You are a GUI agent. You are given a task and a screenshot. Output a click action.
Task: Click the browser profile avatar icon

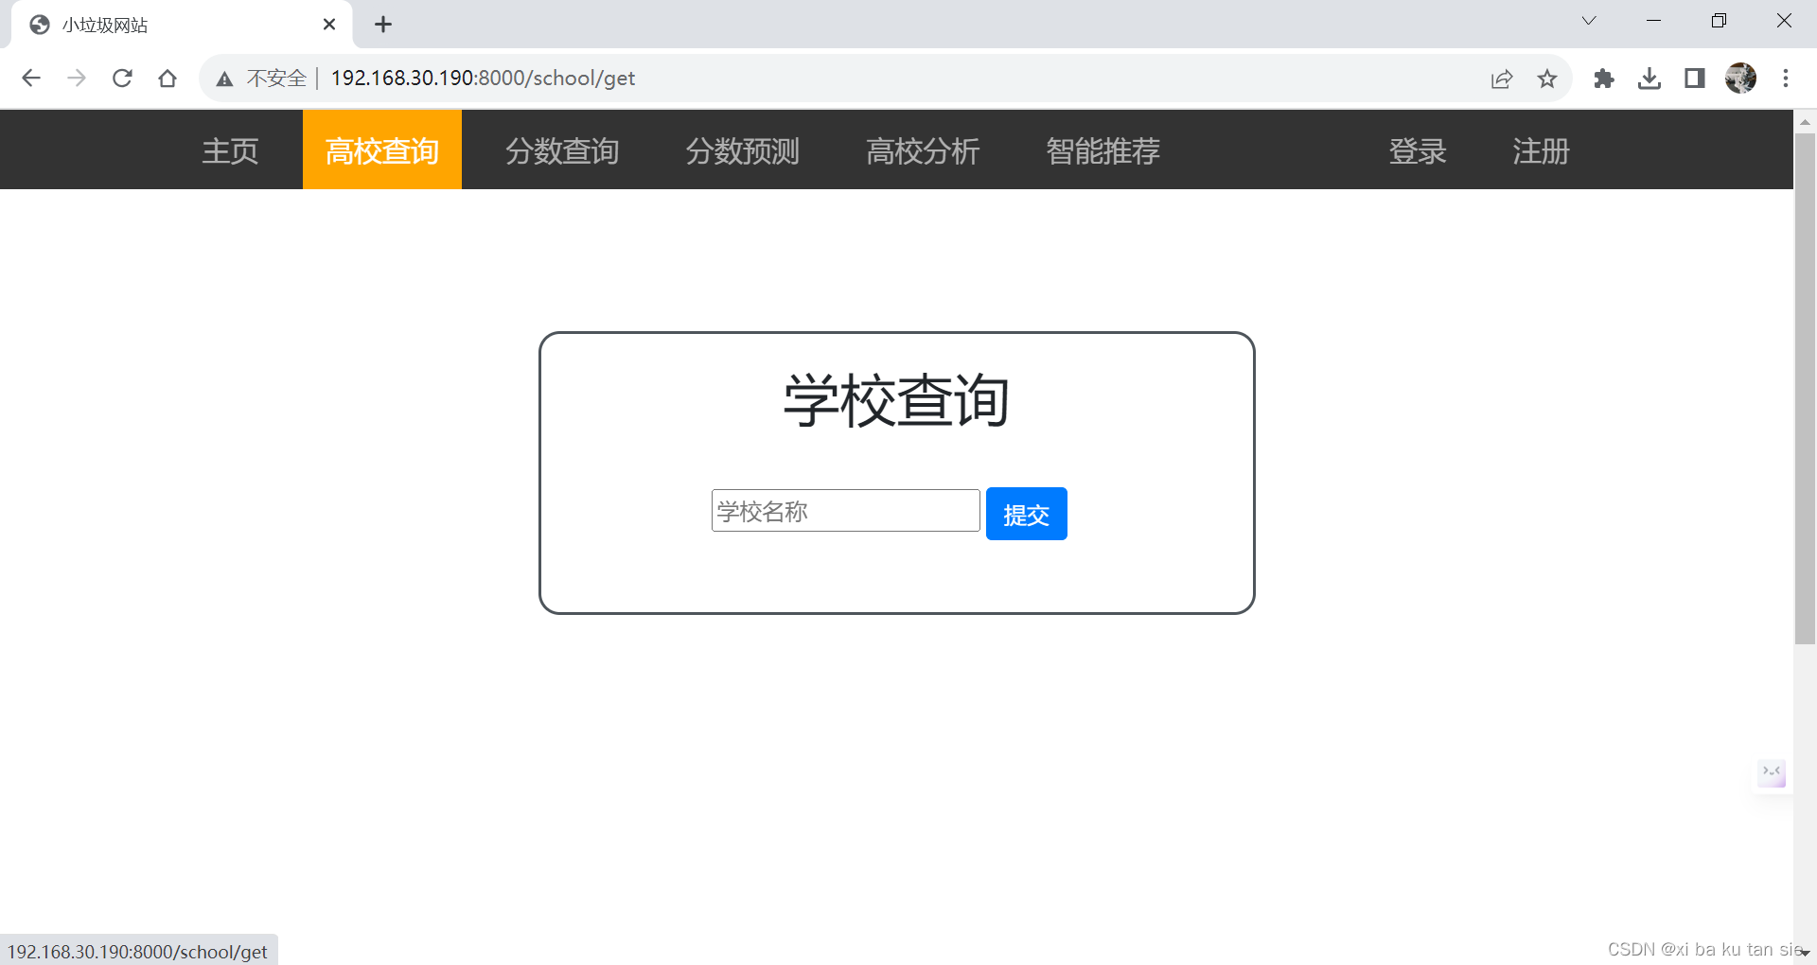click(x=1741, y=79)
